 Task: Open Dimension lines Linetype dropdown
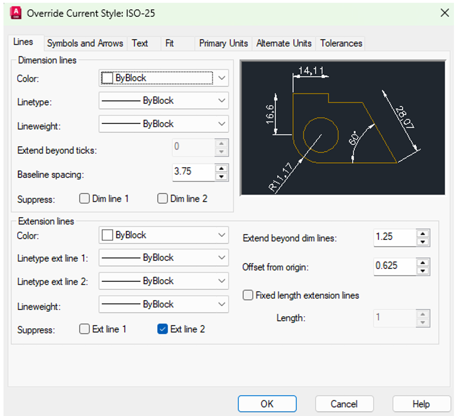click(163, 101)
